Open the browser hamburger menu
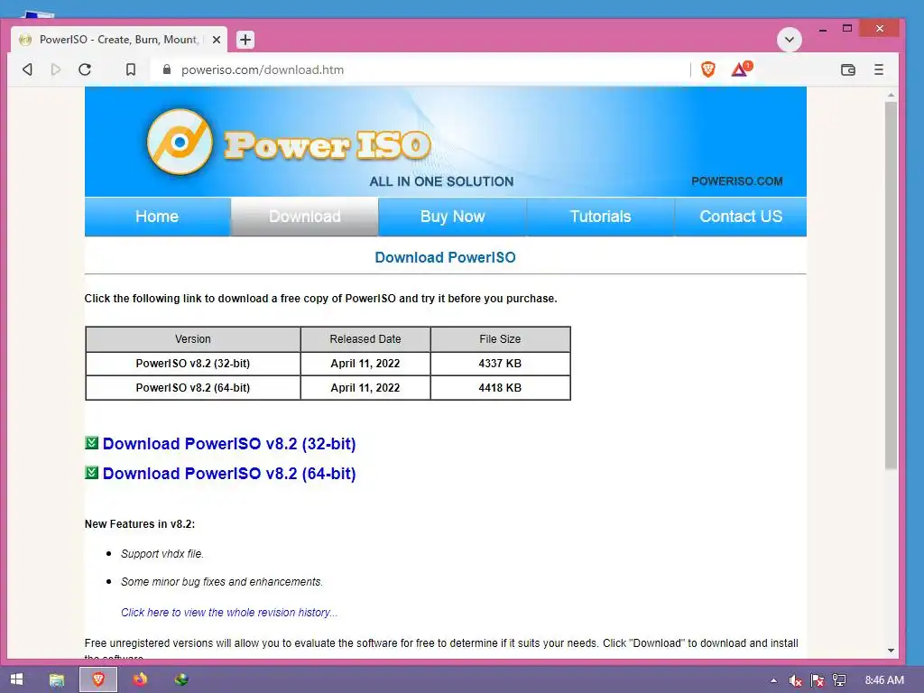The width and height of the screenshot is (924, 693). click(x=879, y=69)
